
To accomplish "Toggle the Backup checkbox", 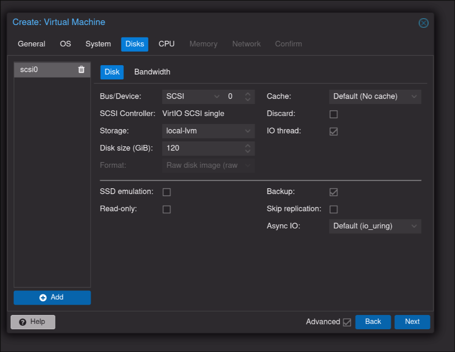I will pos(333,192).
